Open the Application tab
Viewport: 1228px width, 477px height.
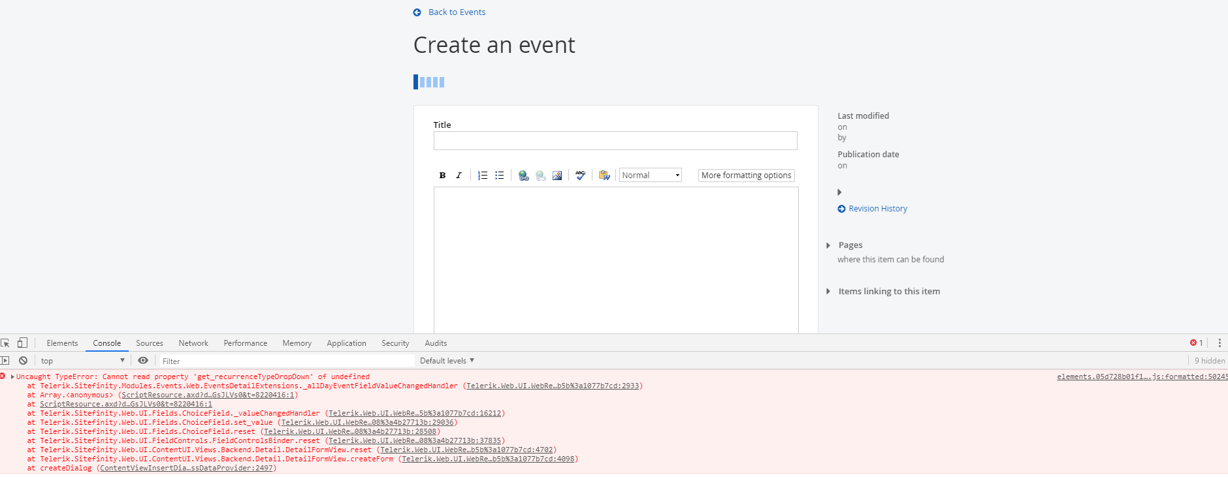tap(346, 343)
